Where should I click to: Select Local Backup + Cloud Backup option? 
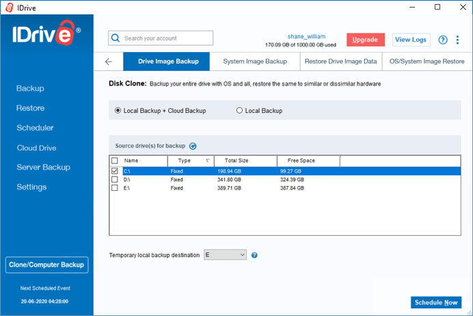coord(160,111)
